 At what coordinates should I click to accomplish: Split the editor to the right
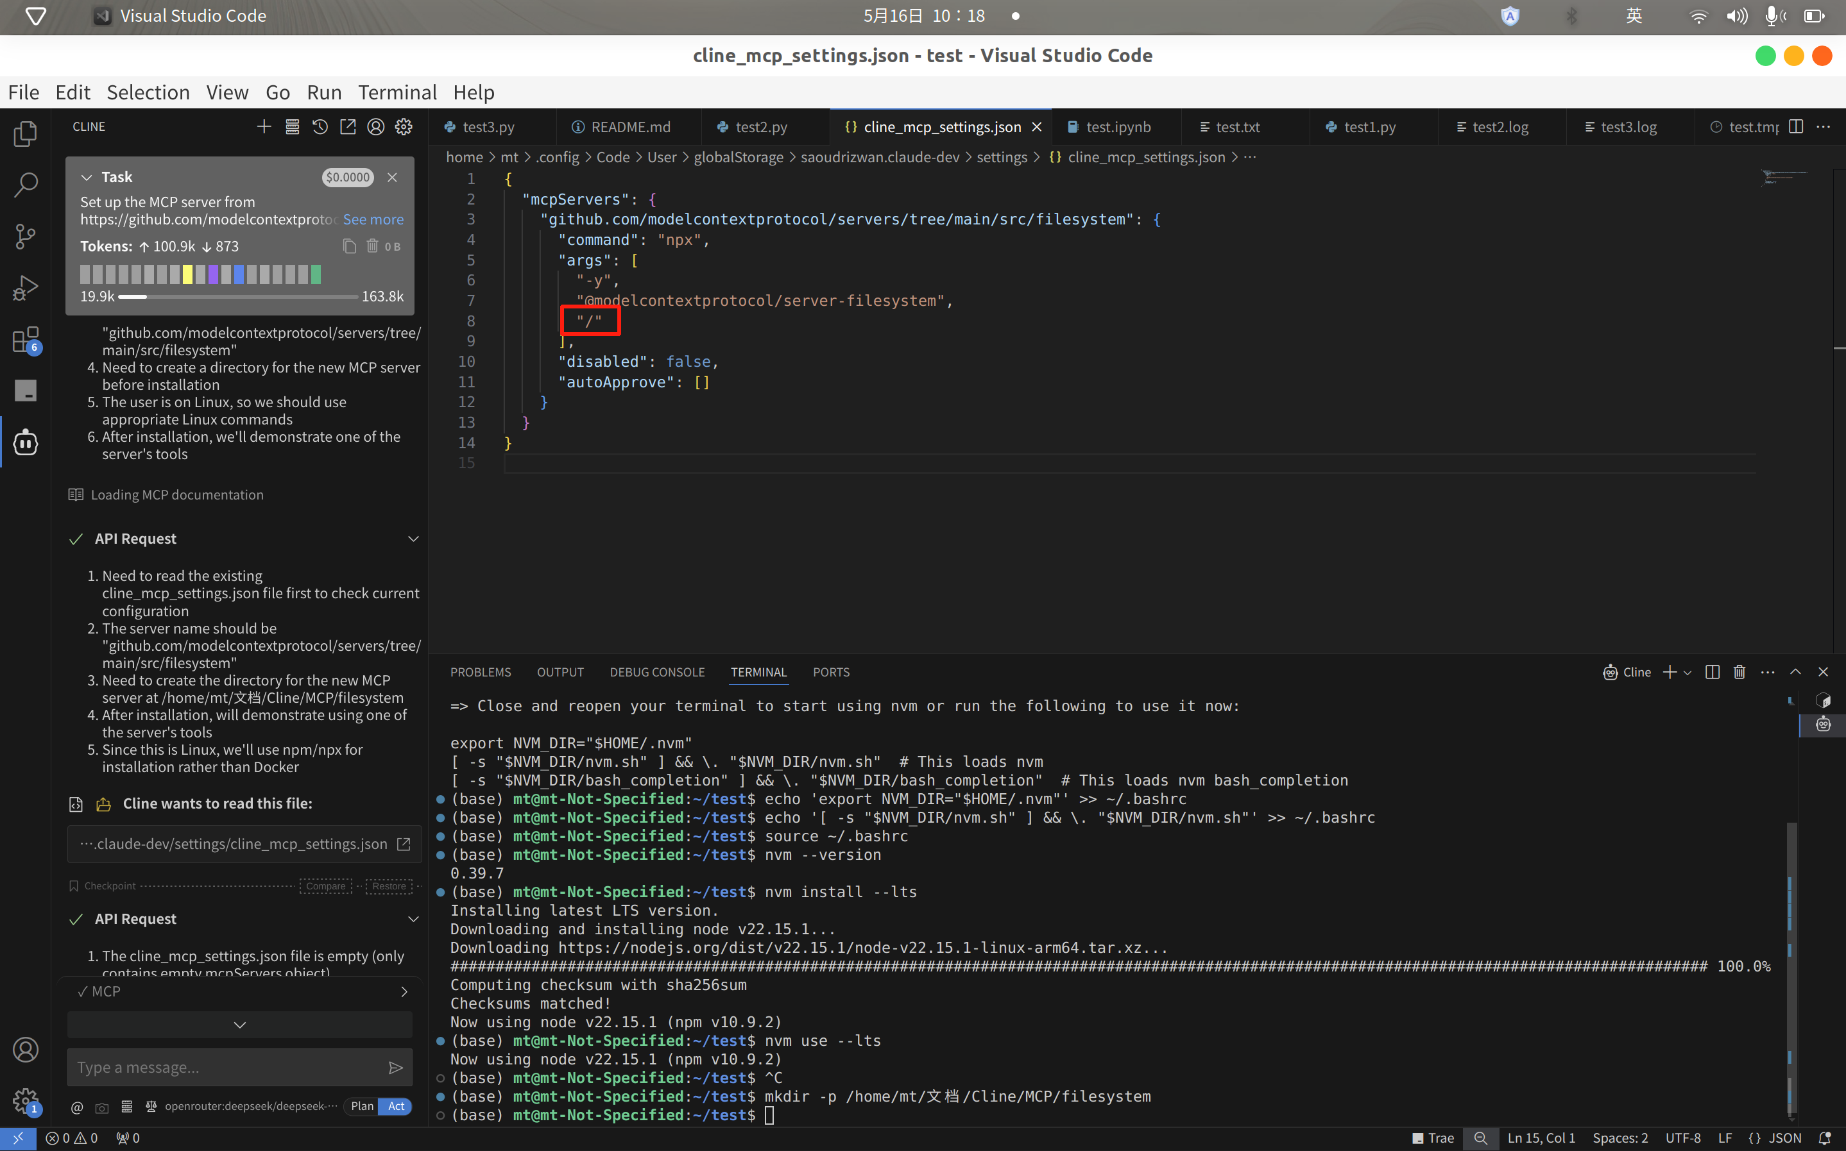pyautogui.click(x=1796, y=127)
